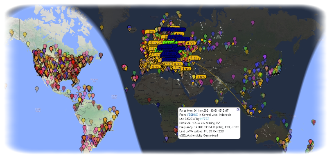Click the marker at South Africa's southern tip
334x158 pixels.
pyautogui.click(x=166, y=139)
